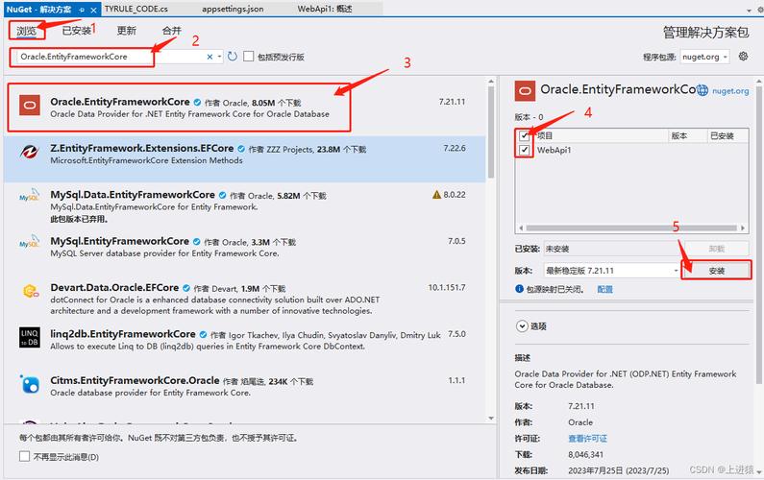
Task: Click the configure link for source mapping
Action: (x=604, y=289)
